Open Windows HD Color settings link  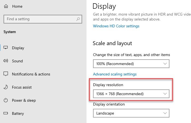pos(116,26)
